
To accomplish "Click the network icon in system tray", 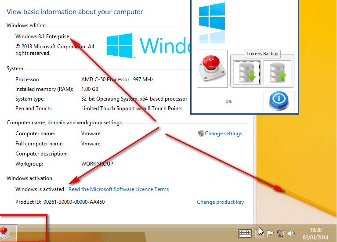I will (280, 233).
